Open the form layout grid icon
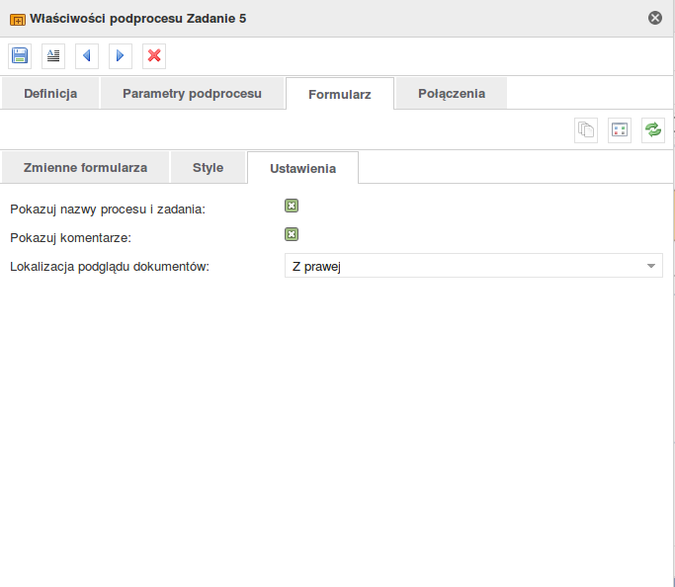 coord(620,130)
